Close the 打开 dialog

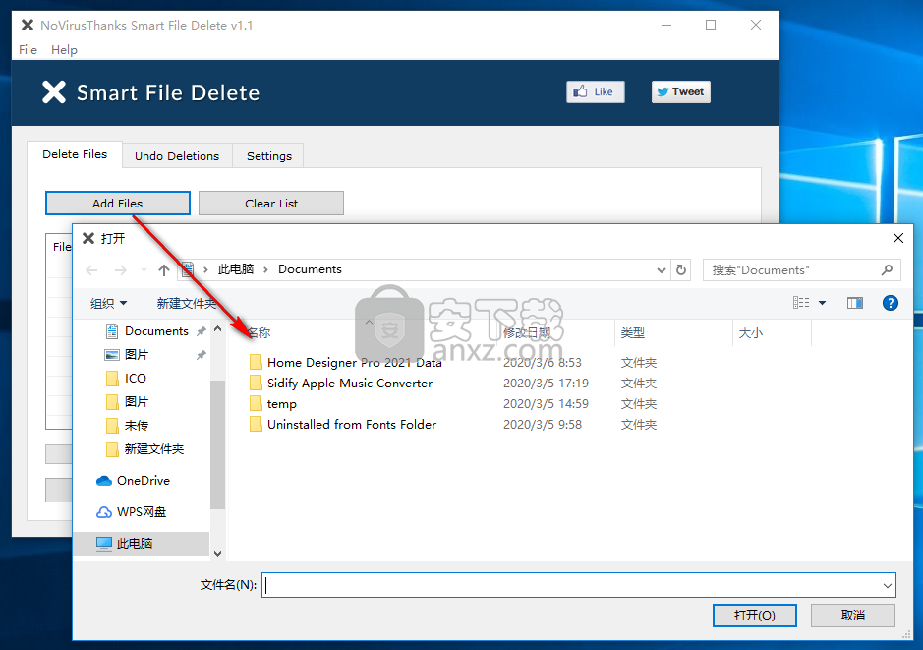(898, 238)
